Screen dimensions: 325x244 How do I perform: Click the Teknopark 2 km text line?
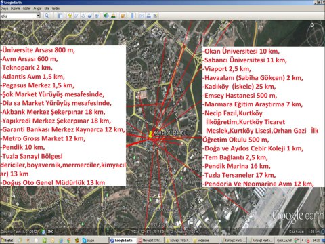click(x=27, y=68)
